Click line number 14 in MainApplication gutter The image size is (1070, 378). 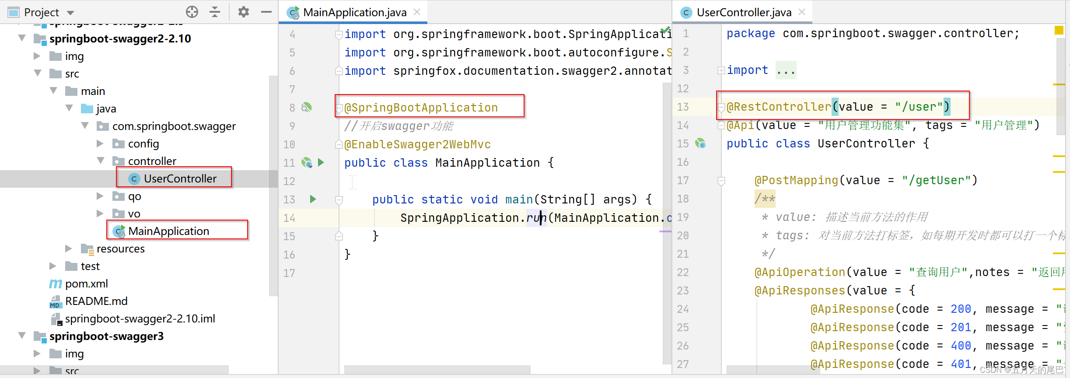(289, 218)
